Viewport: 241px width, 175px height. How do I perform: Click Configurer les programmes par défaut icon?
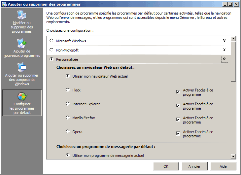(x=22, y=96)
